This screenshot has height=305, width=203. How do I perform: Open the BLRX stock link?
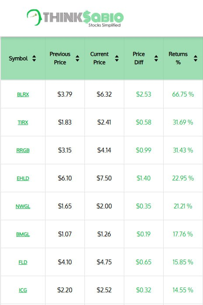tap(23, 94)
